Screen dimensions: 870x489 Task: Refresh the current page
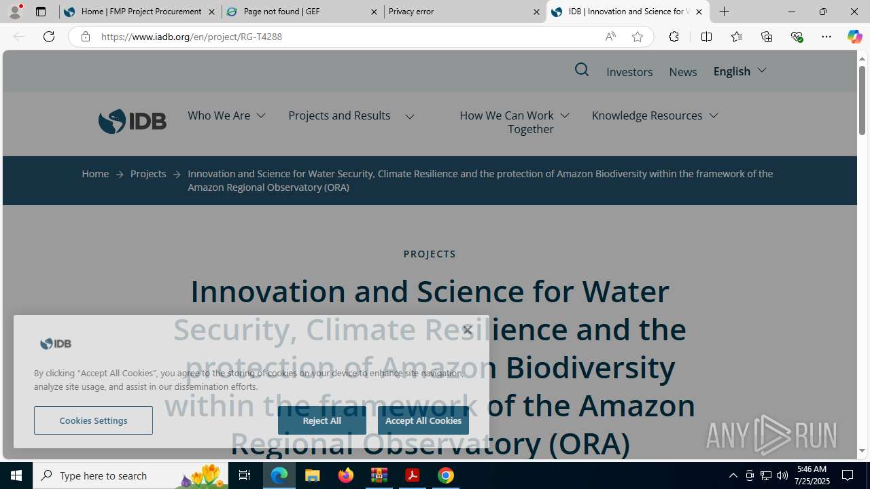coord(49,37)
